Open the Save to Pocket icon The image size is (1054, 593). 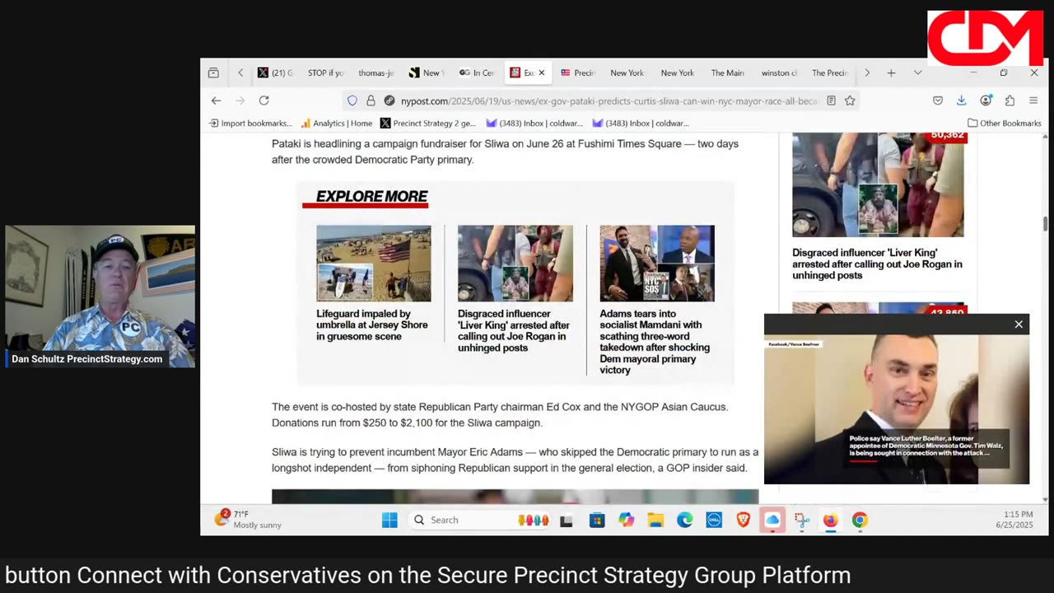(938, 100)
